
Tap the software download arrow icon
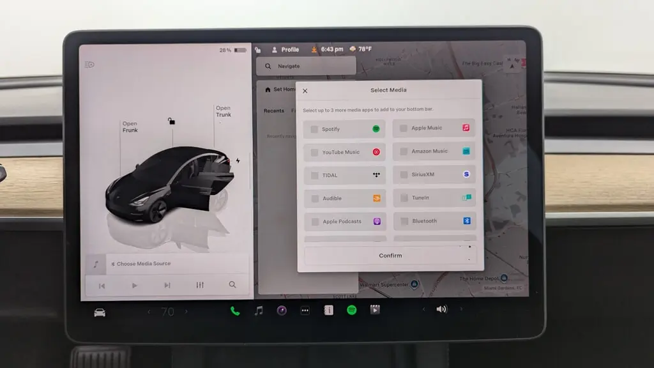pyautogui.click(x=314, y=50)
